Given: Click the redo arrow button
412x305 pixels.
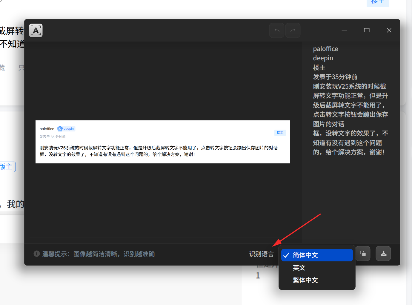Looking at the screenshot, I should (x=293, y=30).
